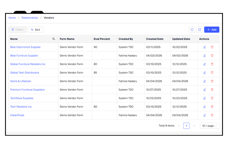The image size is (228, 162).
Task: Open Global Furniture Retailers Inc. link
Action: tap(28, 64)
